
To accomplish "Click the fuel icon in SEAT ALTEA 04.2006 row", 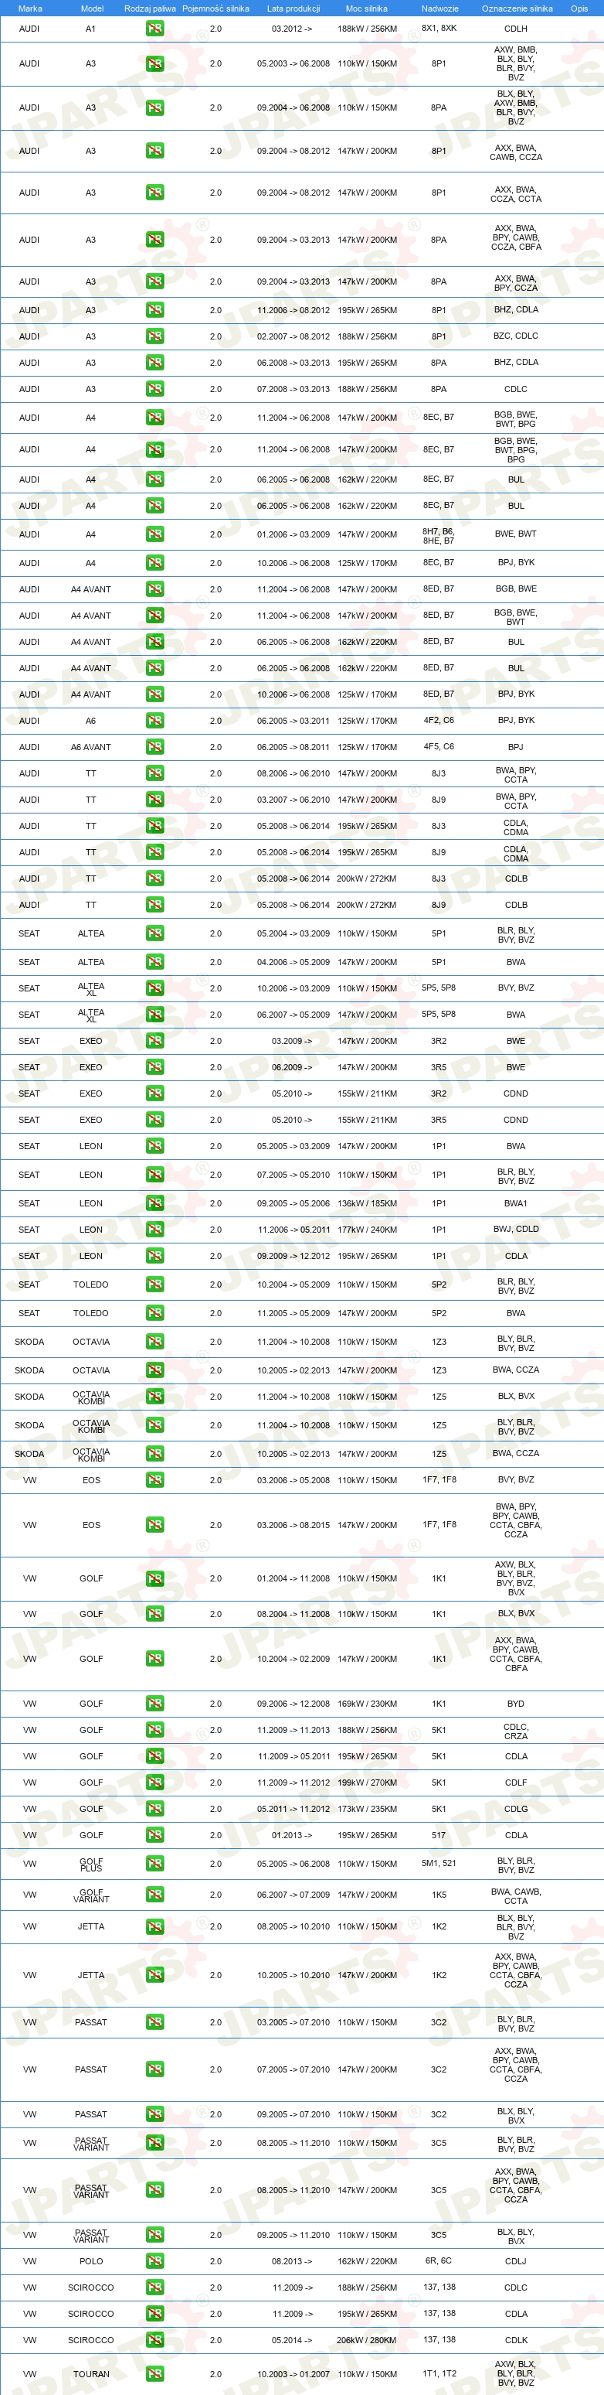I will point(154,962).
